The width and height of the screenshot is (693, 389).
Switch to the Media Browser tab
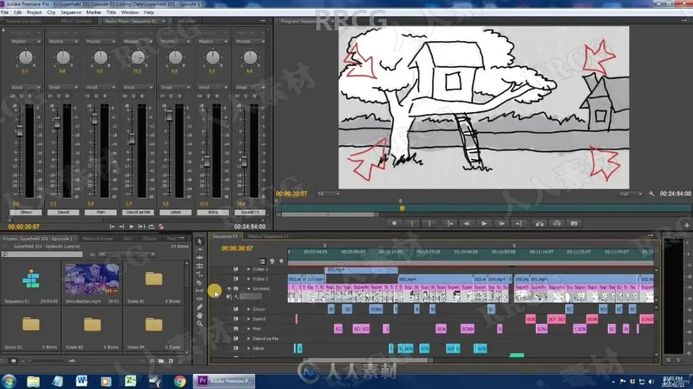click(x=98, y=238)
